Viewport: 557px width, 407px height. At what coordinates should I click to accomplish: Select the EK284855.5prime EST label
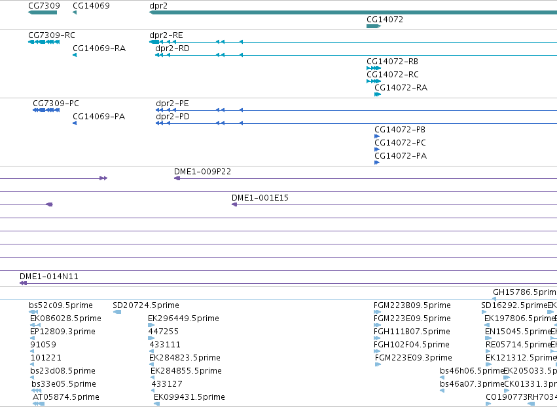[x=186, y=371]
